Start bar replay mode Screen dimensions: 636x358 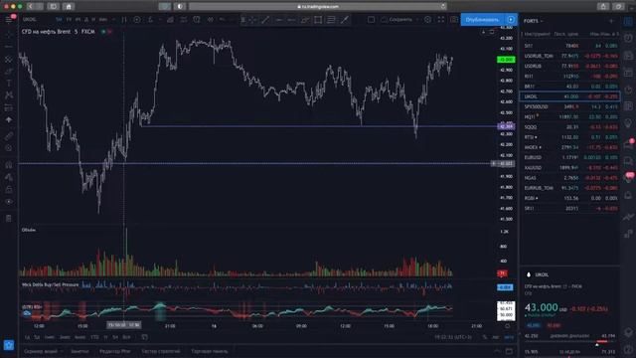(210, 20)
